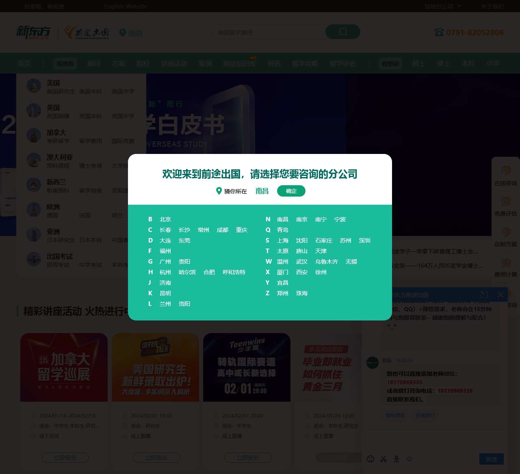Screen dimensions: 520x474
Task: Open the 加拿大留学巡展 event thumbnail
Action: [64, 367]
